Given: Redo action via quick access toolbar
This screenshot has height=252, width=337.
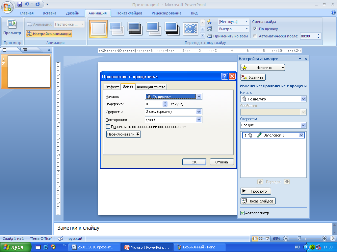Looking at the screenshot, I should click(38, 4).
